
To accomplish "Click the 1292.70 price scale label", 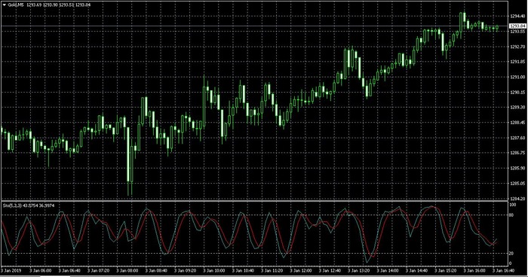I will [x=517, y=47].
